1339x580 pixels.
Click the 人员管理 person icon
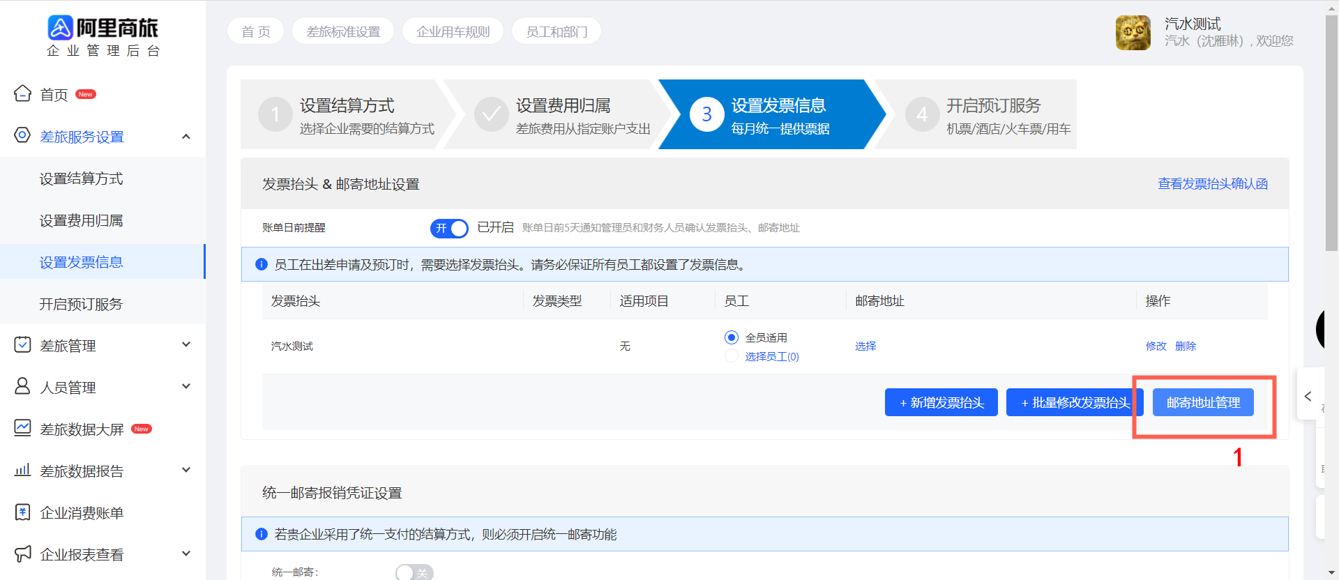pyautogui.click(x=22, y=386)
